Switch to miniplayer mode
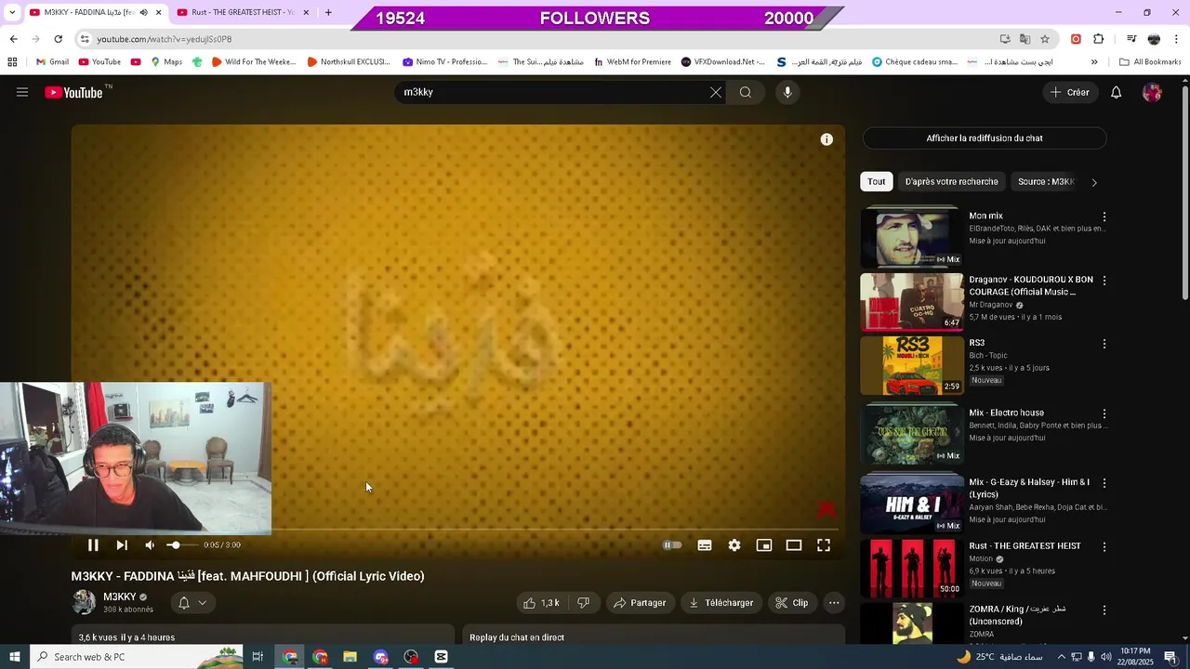The width and height of the screenshot is (1190, 669). click(x=764, y=545)
